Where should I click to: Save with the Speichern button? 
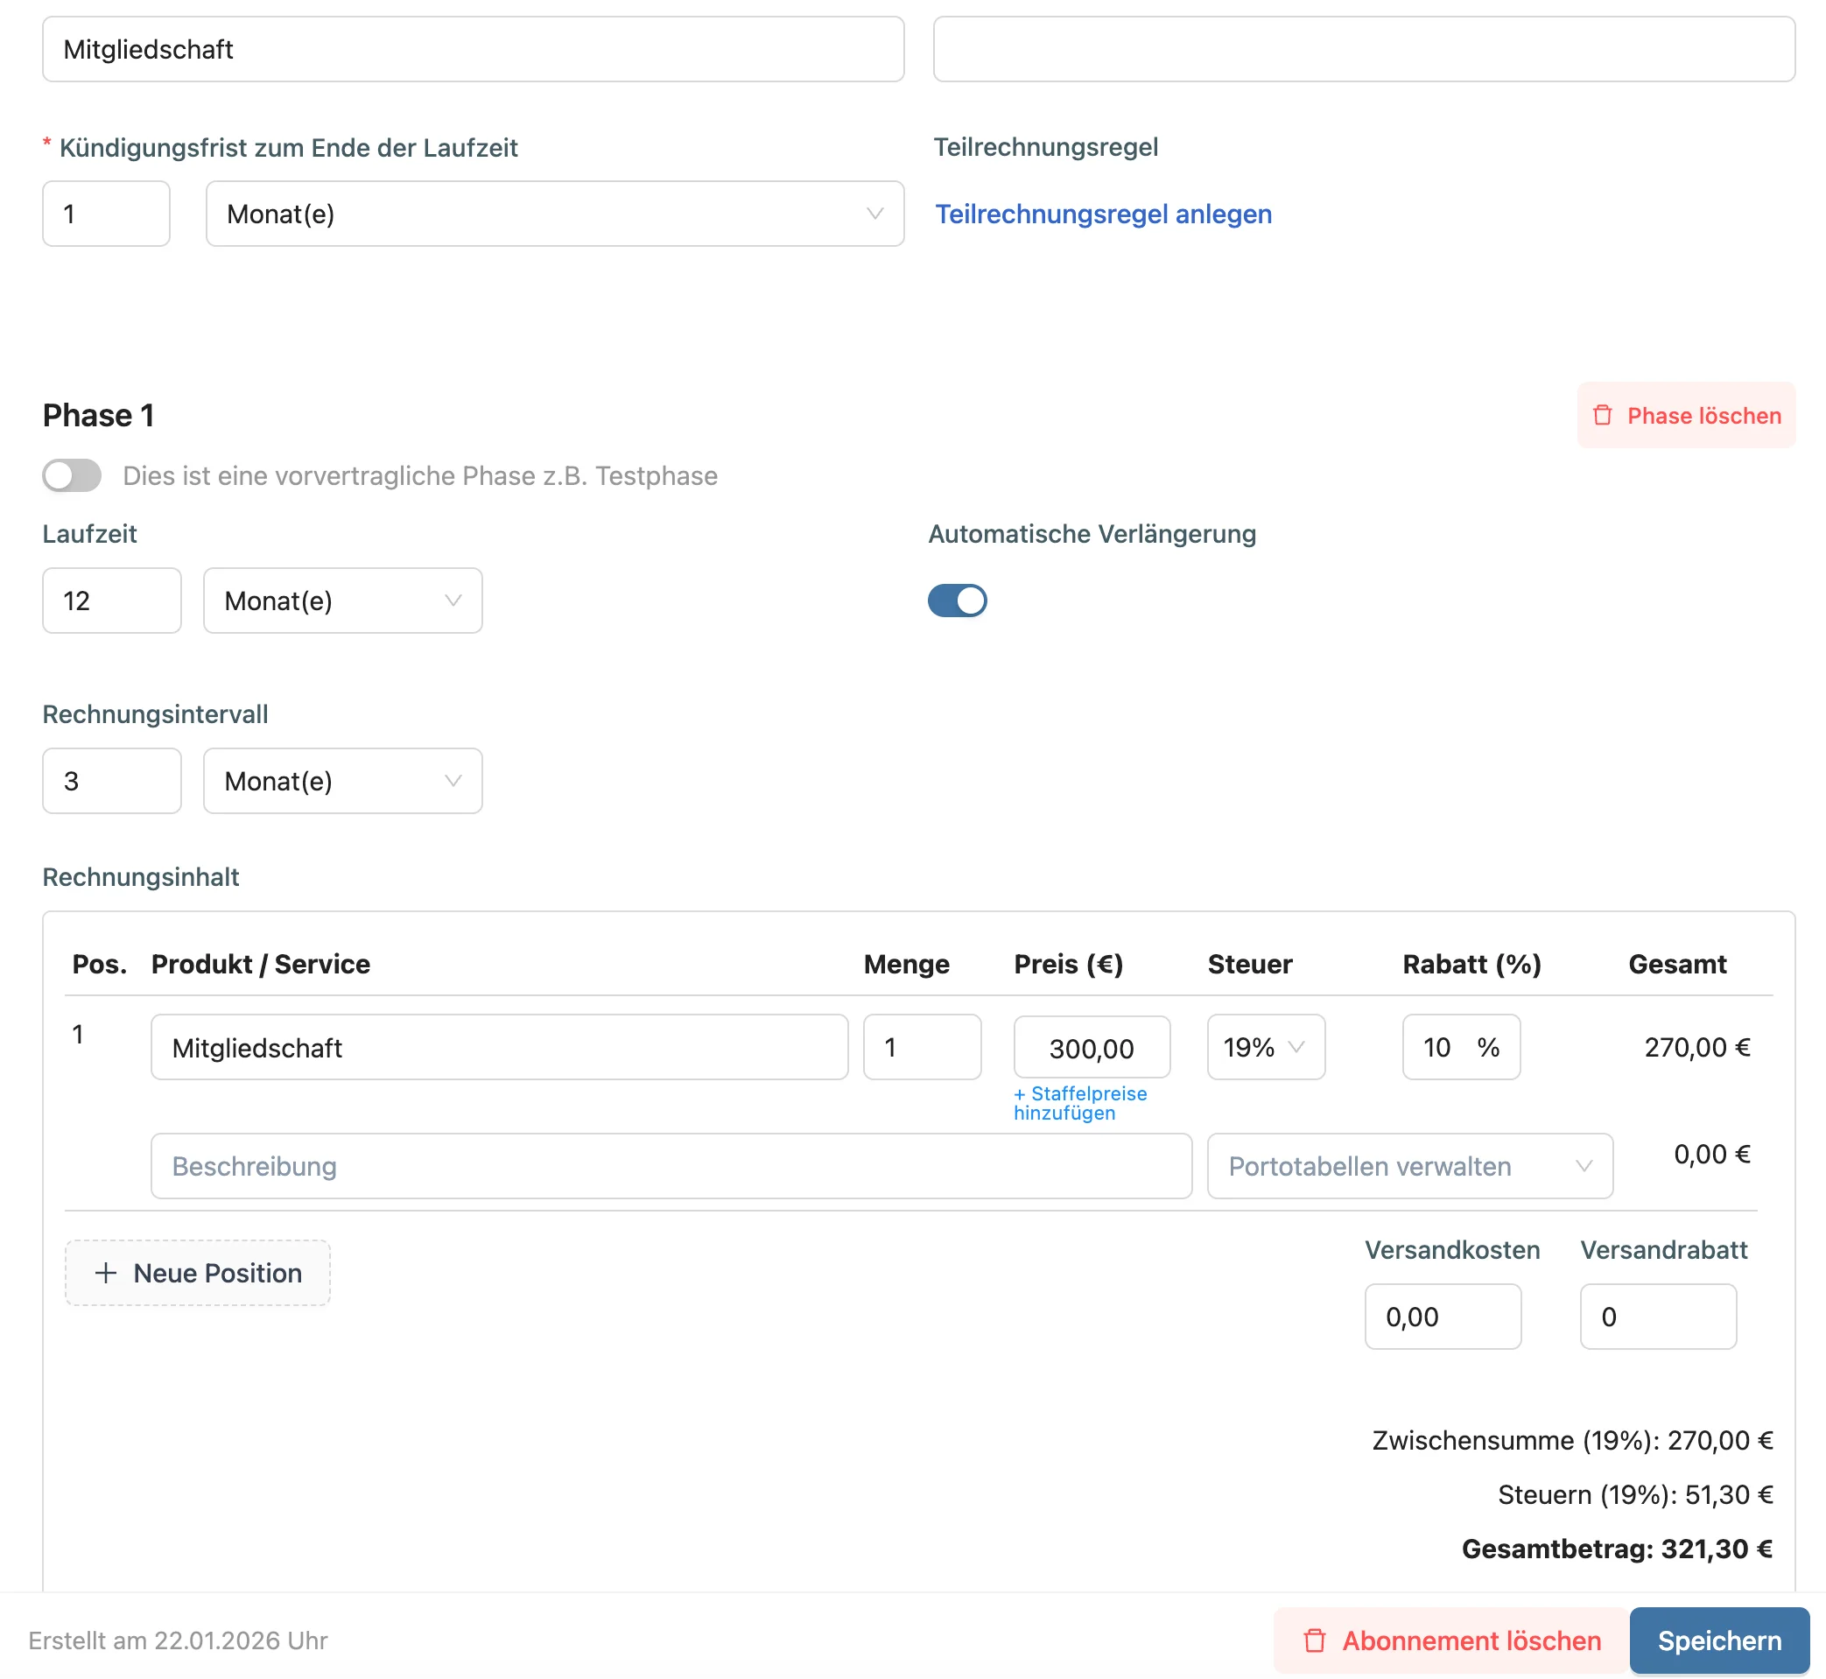pos(1719,1640)
